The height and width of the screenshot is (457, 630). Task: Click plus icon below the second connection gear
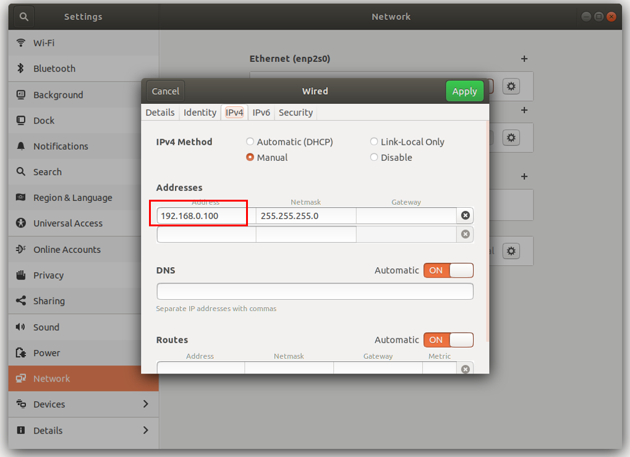click(x=524, y=176)
